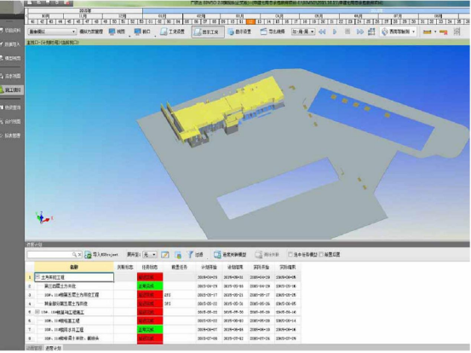Image resolution: width=471 pixels, height=353 pixels.
Task: Fast-forward the construction simulation
Action: pyautogui.click(x=360, y=32)
